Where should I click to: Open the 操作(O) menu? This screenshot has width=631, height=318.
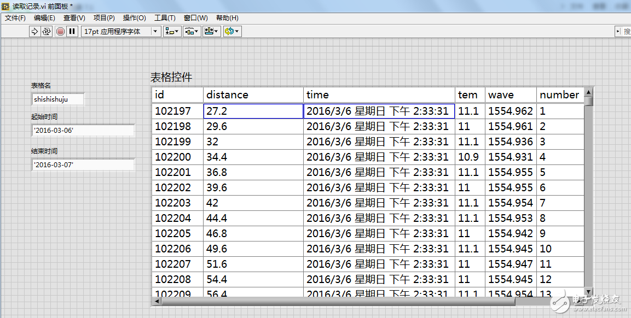point(134,18)
